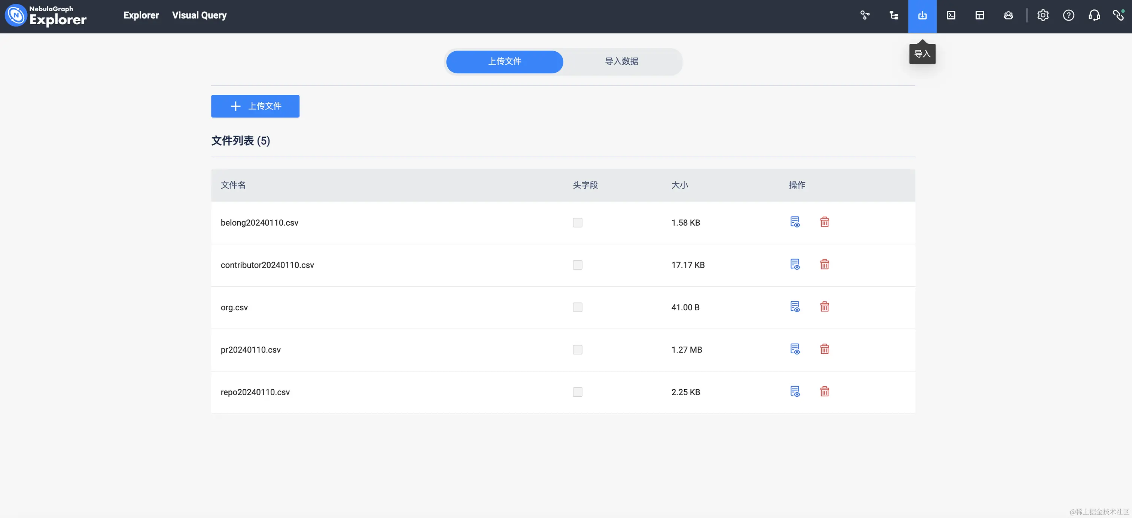Open Visual Query in top menu
This screenshot has height=518, width=1132.
coord(199,15)
